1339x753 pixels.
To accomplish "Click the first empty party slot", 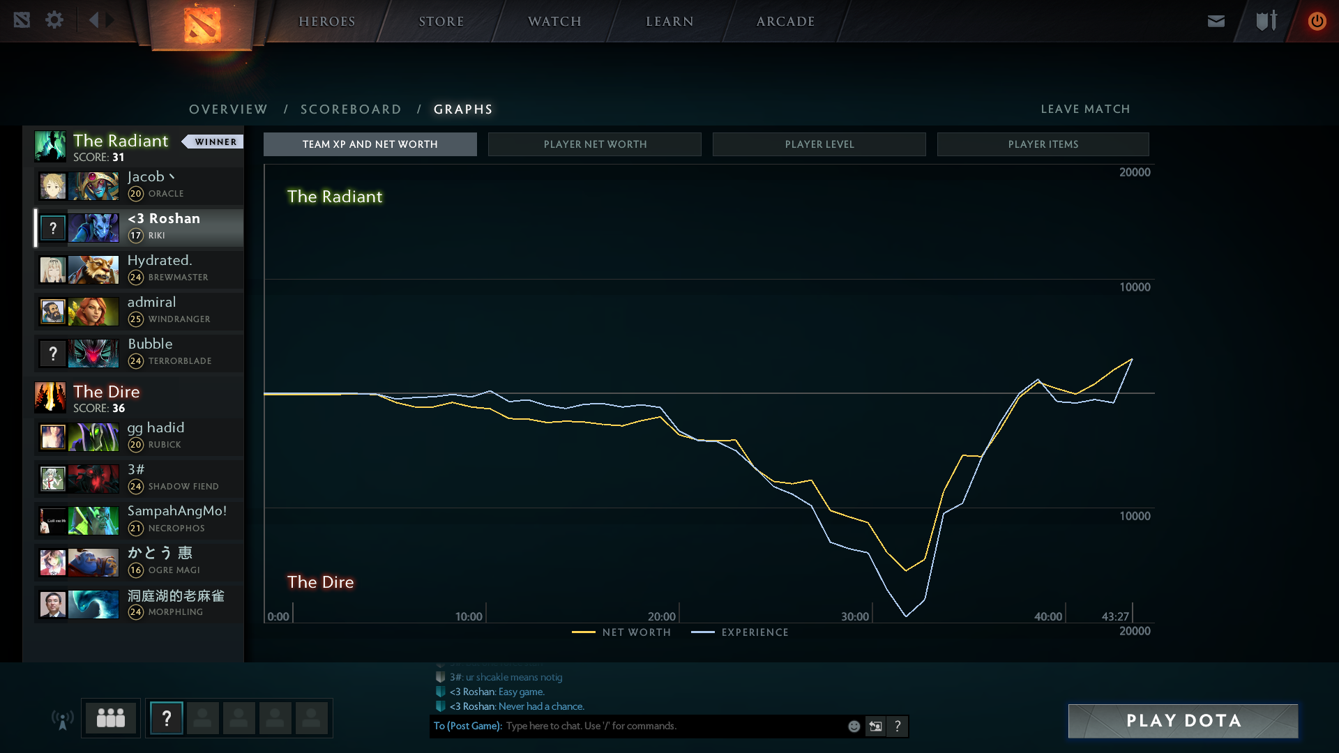I will (203, 718).
